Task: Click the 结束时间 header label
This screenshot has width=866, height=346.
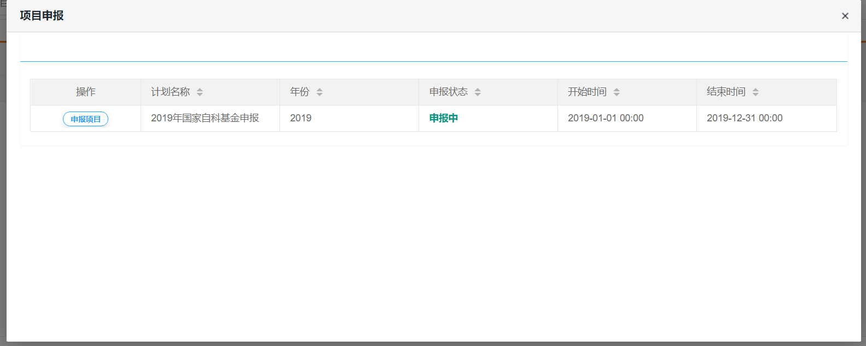Action: pyautogui.click(x=726, y=92)
